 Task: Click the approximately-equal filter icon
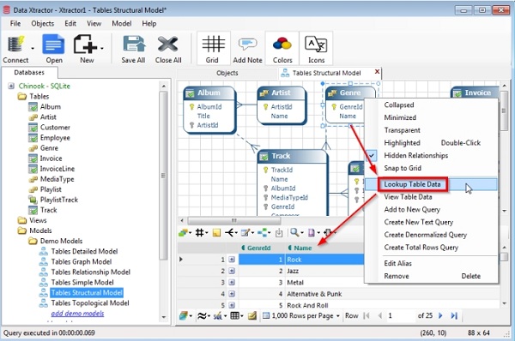[x=202, y=316]
